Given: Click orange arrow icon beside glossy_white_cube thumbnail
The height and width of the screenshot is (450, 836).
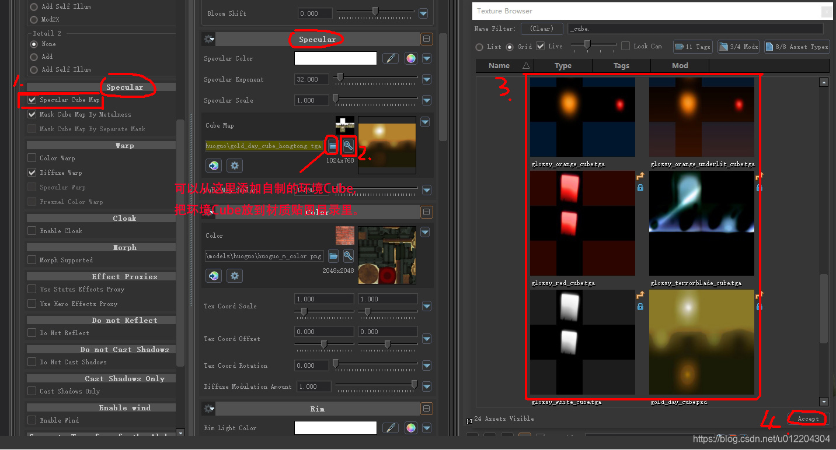Looking at the screenshot, I should [640, 296].
